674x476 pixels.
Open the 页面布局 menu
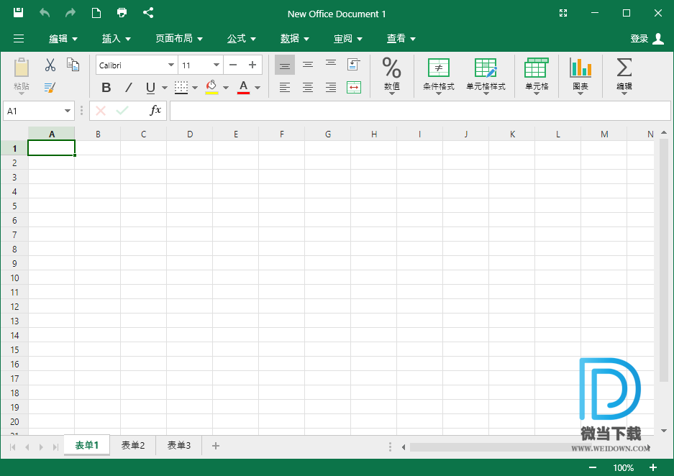pos(179,39)
